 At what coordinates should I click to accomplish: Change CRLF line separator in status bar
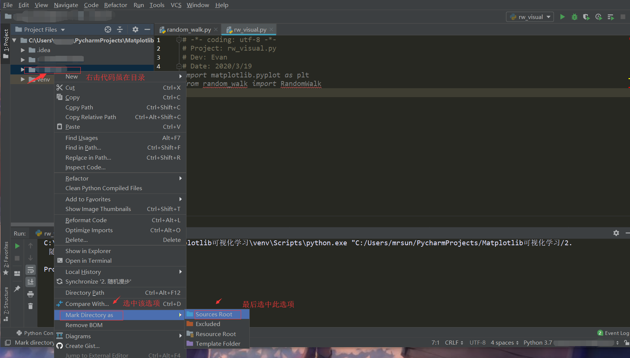click(454, 342)
